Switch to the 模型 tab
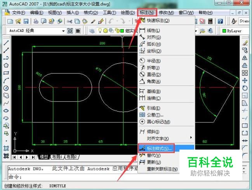Screen dimensions: 252x190 tap(44, 157)
